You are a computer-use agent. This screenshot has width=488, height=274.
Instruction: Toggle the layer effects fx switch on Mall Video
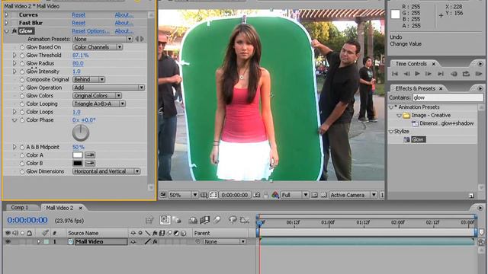(155, 241)
